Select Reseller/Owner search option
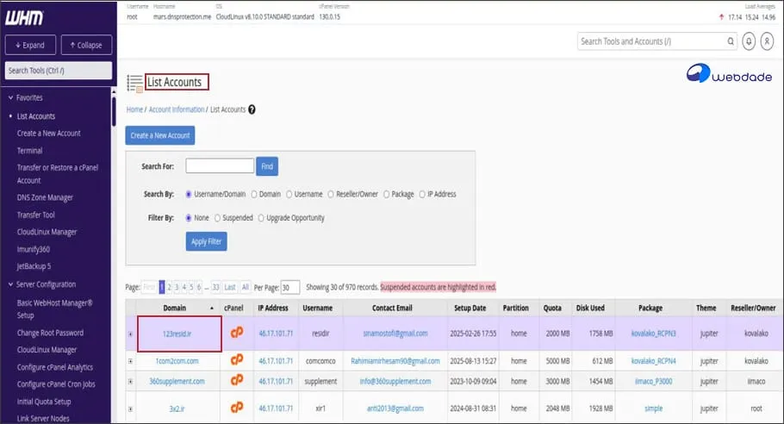This screenshot has width=784, height=424. (x=331, y=194)
